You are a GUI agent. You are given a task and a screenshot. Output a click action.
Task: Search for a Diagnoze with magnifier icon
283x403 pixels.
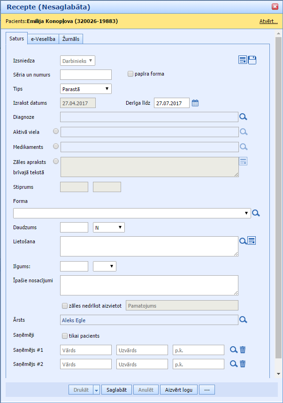(243, 117)
